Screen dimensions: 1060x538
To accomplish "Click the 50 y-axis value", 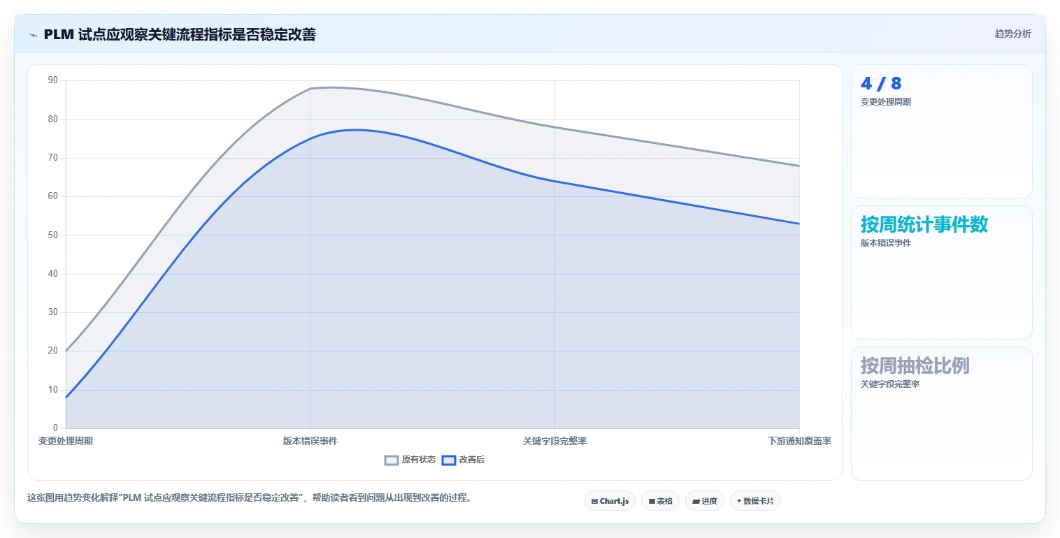I will coord(53,235).
